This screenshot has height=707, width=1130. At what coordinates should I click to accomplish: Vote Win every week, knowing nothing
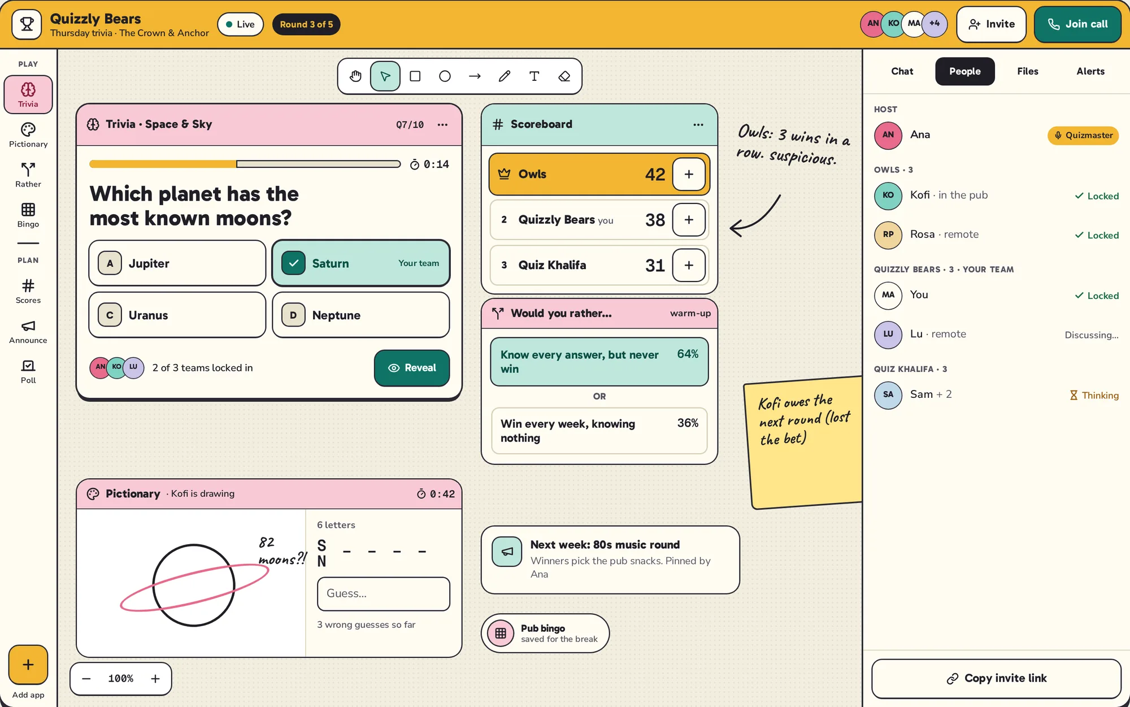click(599, 431)
